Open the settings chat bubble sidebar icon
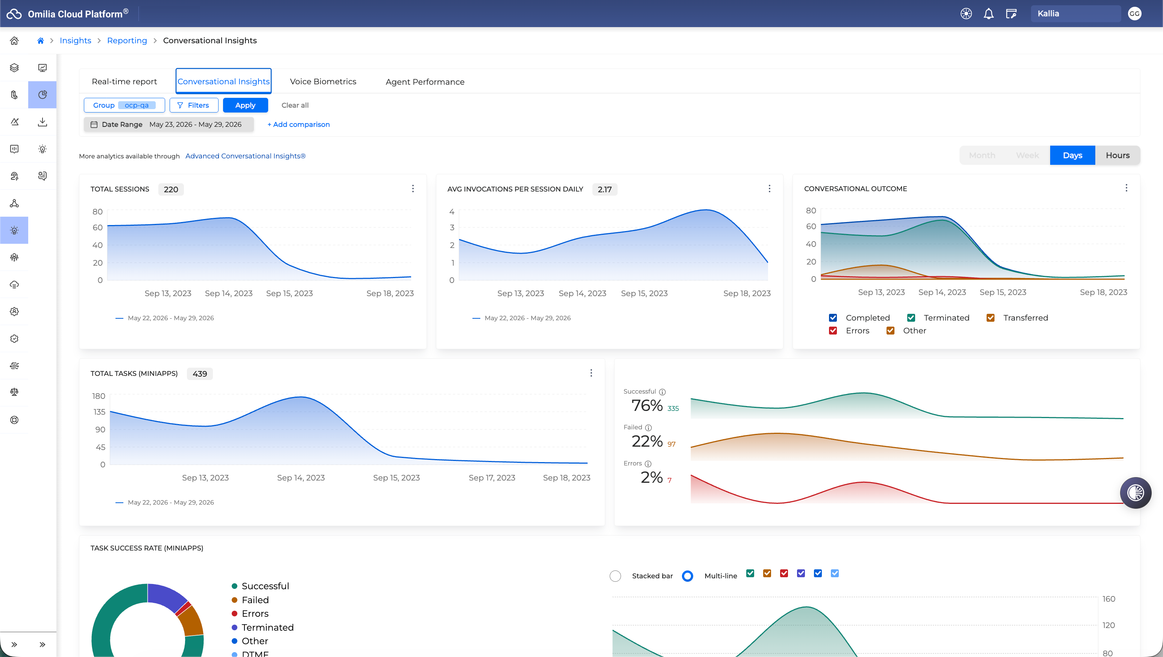The width and height of the screenshot is (1163, 657). [x=43, y=176]
